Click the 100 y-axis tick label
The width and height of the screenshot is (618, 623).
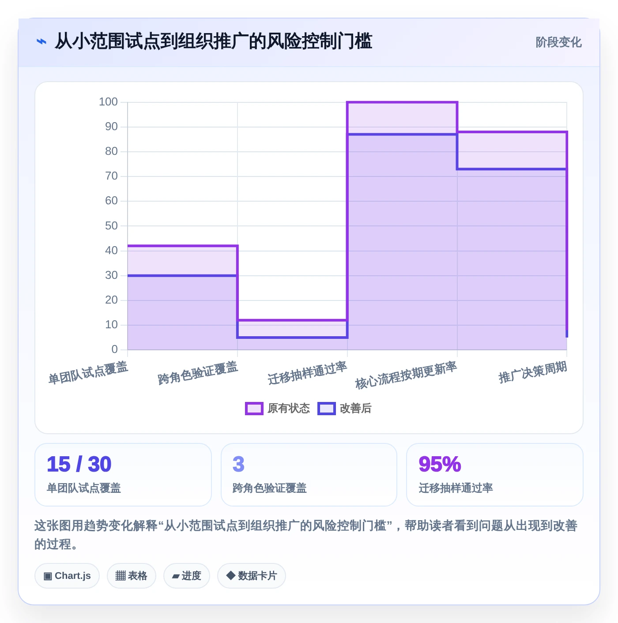(108, 102)
